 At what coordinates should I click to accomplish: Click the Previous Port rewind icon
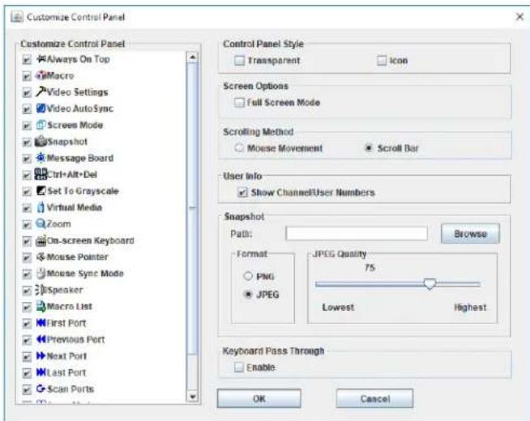pos(41,339)
